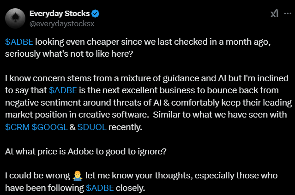Open the three-dot more options menu
The height and width of the screenshot is (195, 295).
pyautogui.click(x=287, y=13)
